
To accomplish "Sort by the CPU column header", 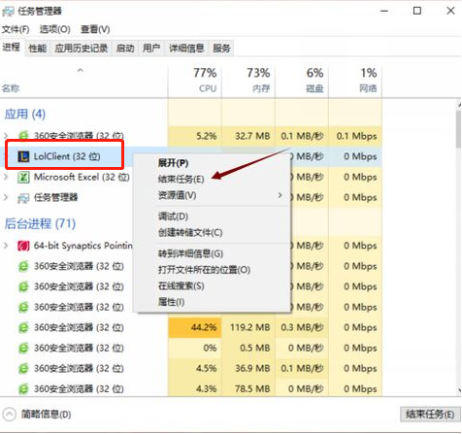I will click(x=195, y=80).
